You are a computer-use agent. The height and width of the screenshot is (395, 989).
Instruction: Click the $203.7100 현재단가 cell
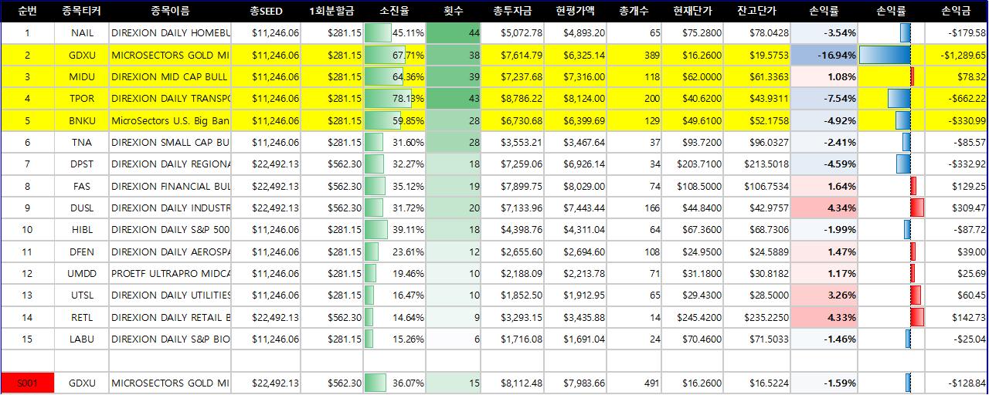693,164
